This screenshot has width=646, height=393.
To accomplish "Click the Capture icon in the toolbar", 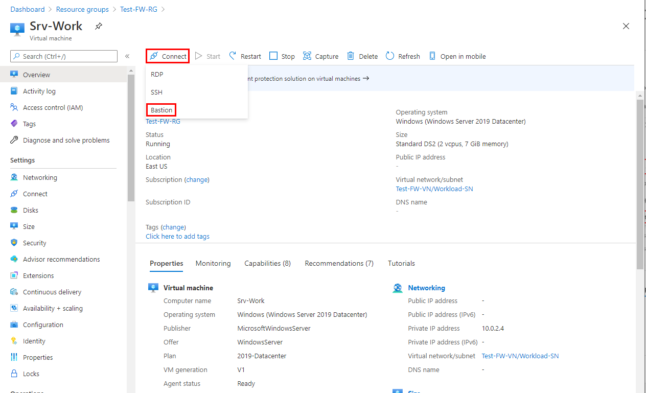I will click(x=307, y=56).
